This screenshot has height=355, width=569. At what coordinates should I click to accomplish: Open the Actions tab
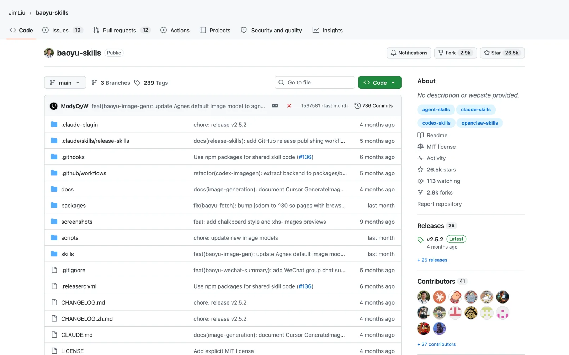[x=175, y=30]
